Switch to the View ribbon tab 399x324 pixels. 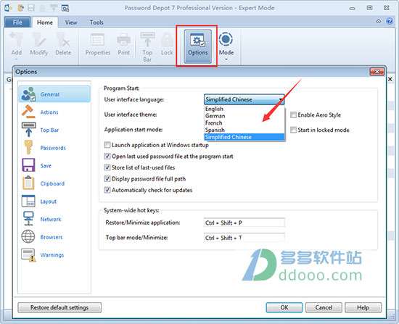[71, 22]
